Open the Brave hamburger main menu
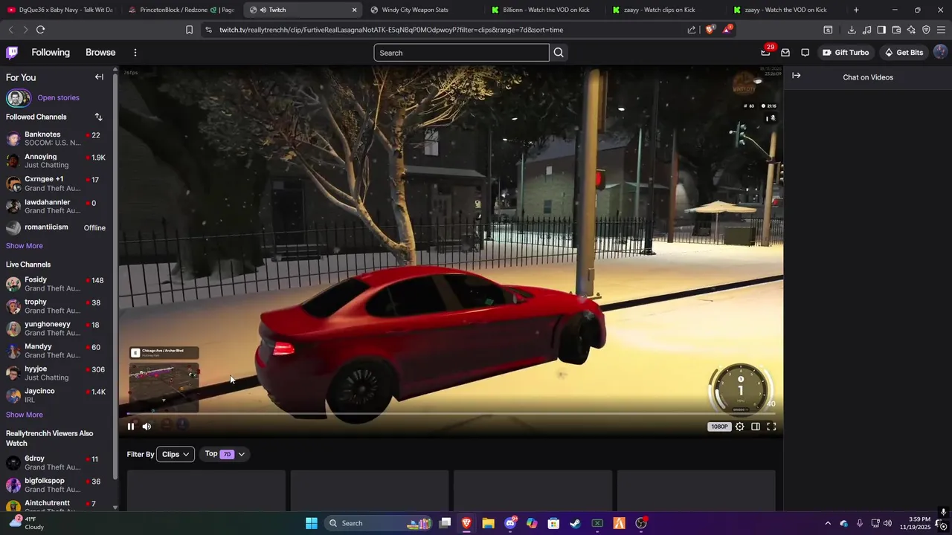Image resolution: width=952 pixels, height=535 pixels. 941,30
